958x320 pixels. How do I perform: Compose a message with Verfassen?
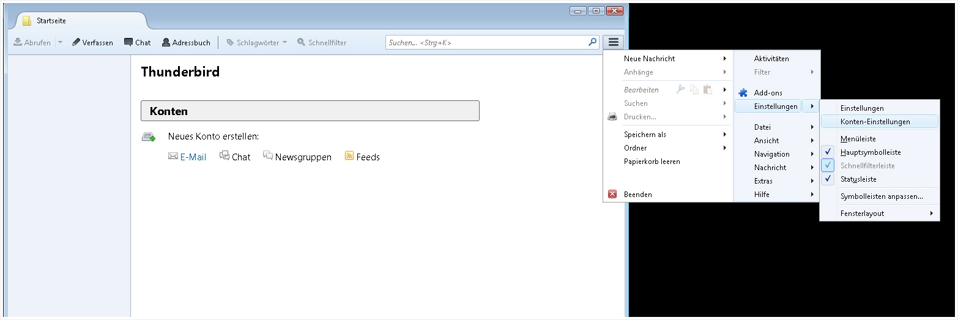(x=92, y=43)
